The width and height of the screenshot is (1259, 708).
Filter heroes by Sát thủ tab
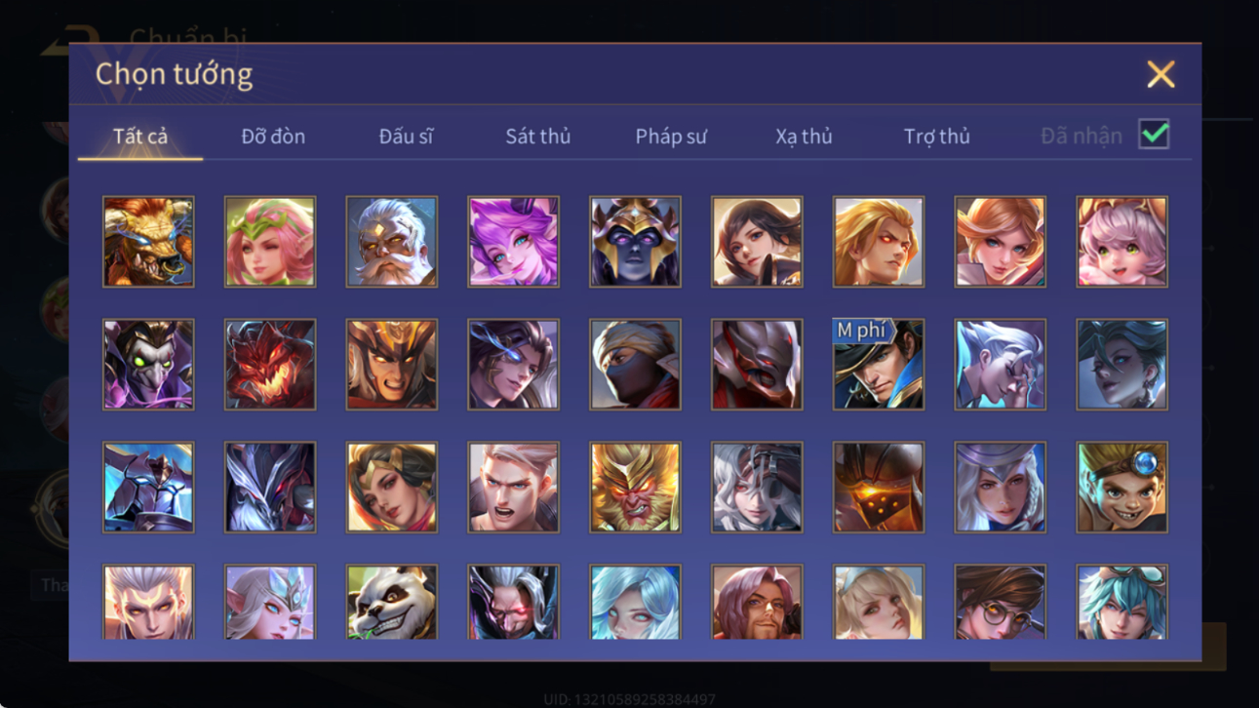coord(537,137)
